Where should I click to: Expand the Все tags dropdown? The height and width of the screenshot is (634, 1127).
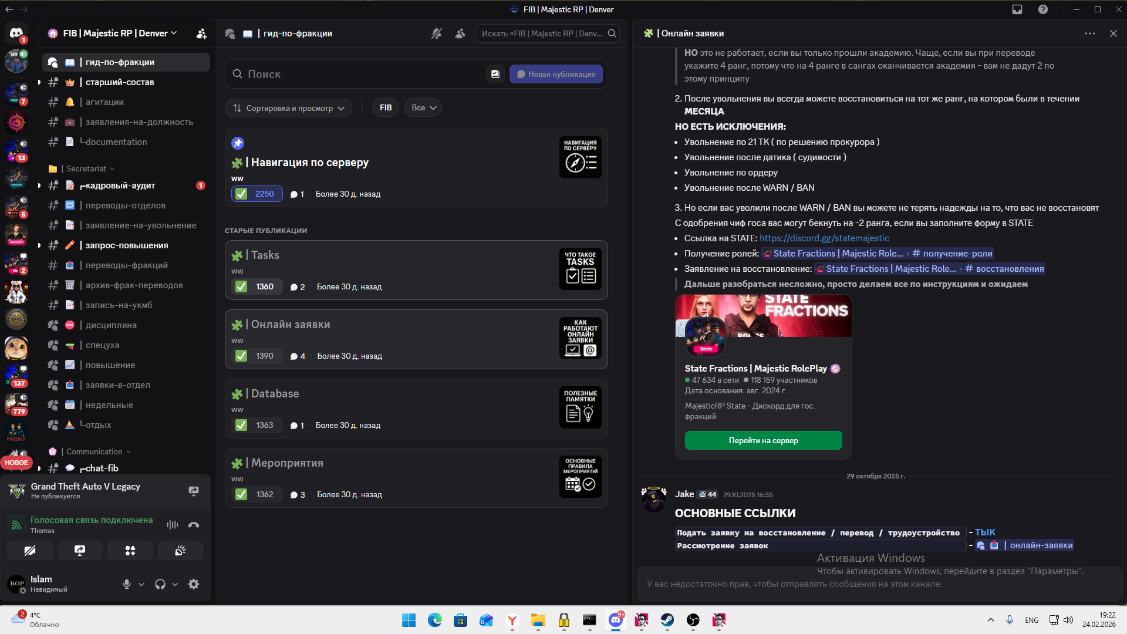coord(423,108)
